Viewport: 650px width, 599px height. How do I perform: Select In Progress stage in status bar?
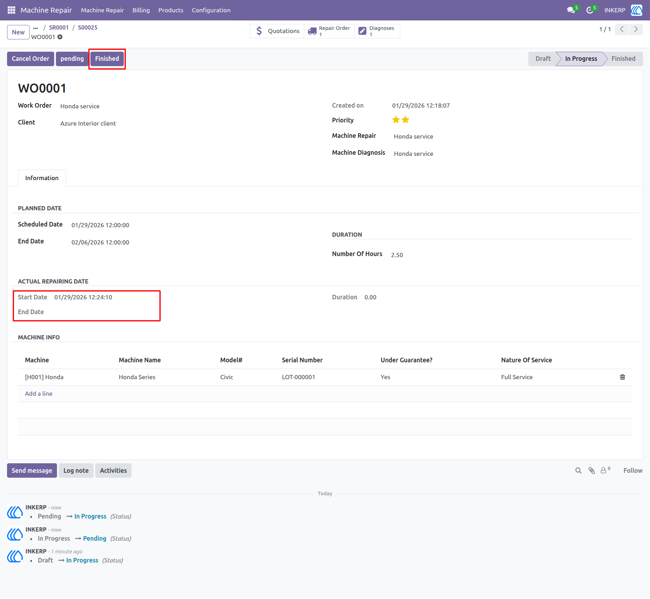pyautogui.click(x=581, y=59)
